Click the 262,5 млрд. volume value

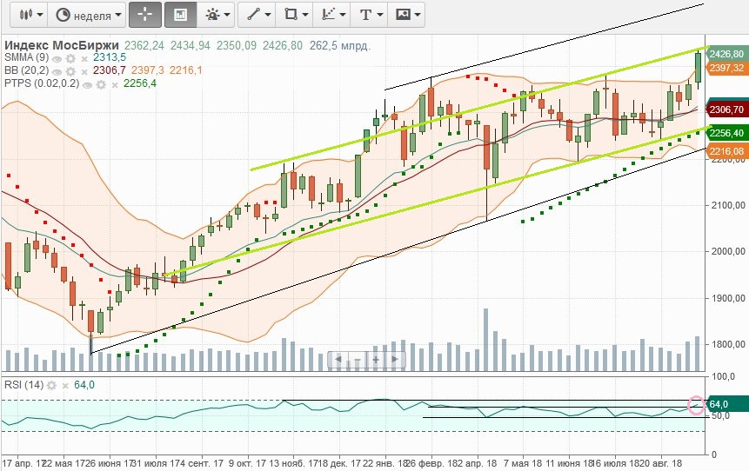click(340, 46)
